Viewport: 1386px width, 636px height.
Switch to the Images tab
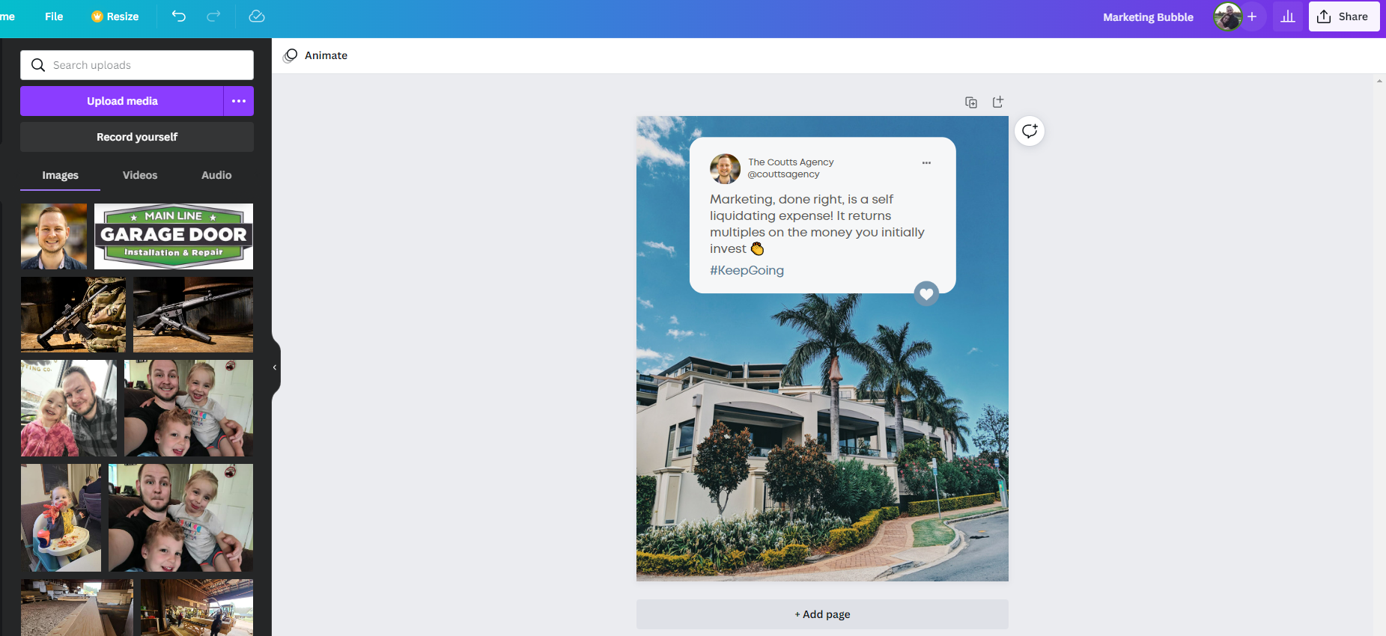click(x=60, y=175)
